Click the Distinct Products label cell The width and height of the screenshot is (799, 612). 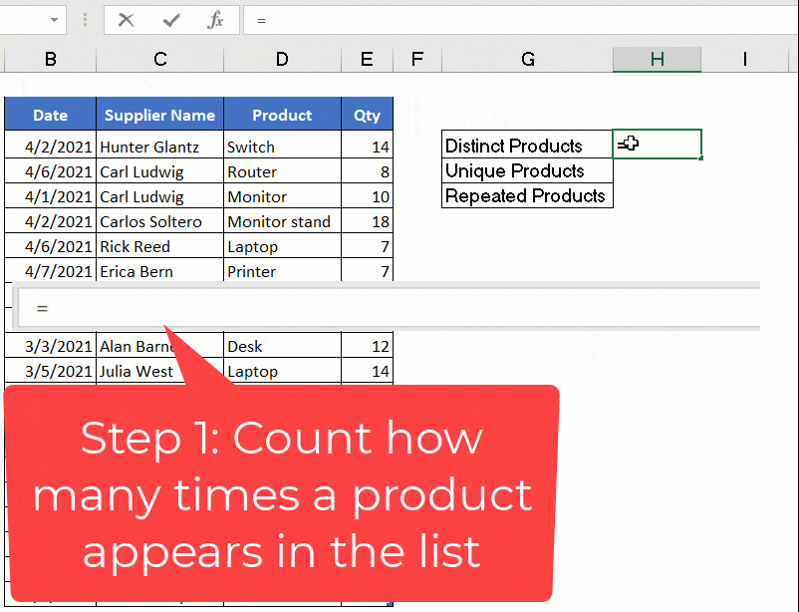tap(526, 146)
